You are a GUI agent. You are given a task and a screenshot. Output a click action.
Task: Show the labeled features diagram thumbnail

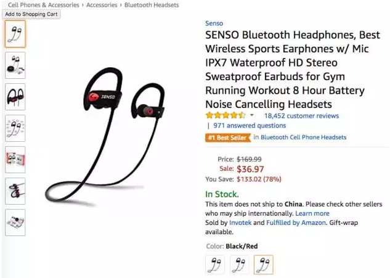tap(15, 128)
